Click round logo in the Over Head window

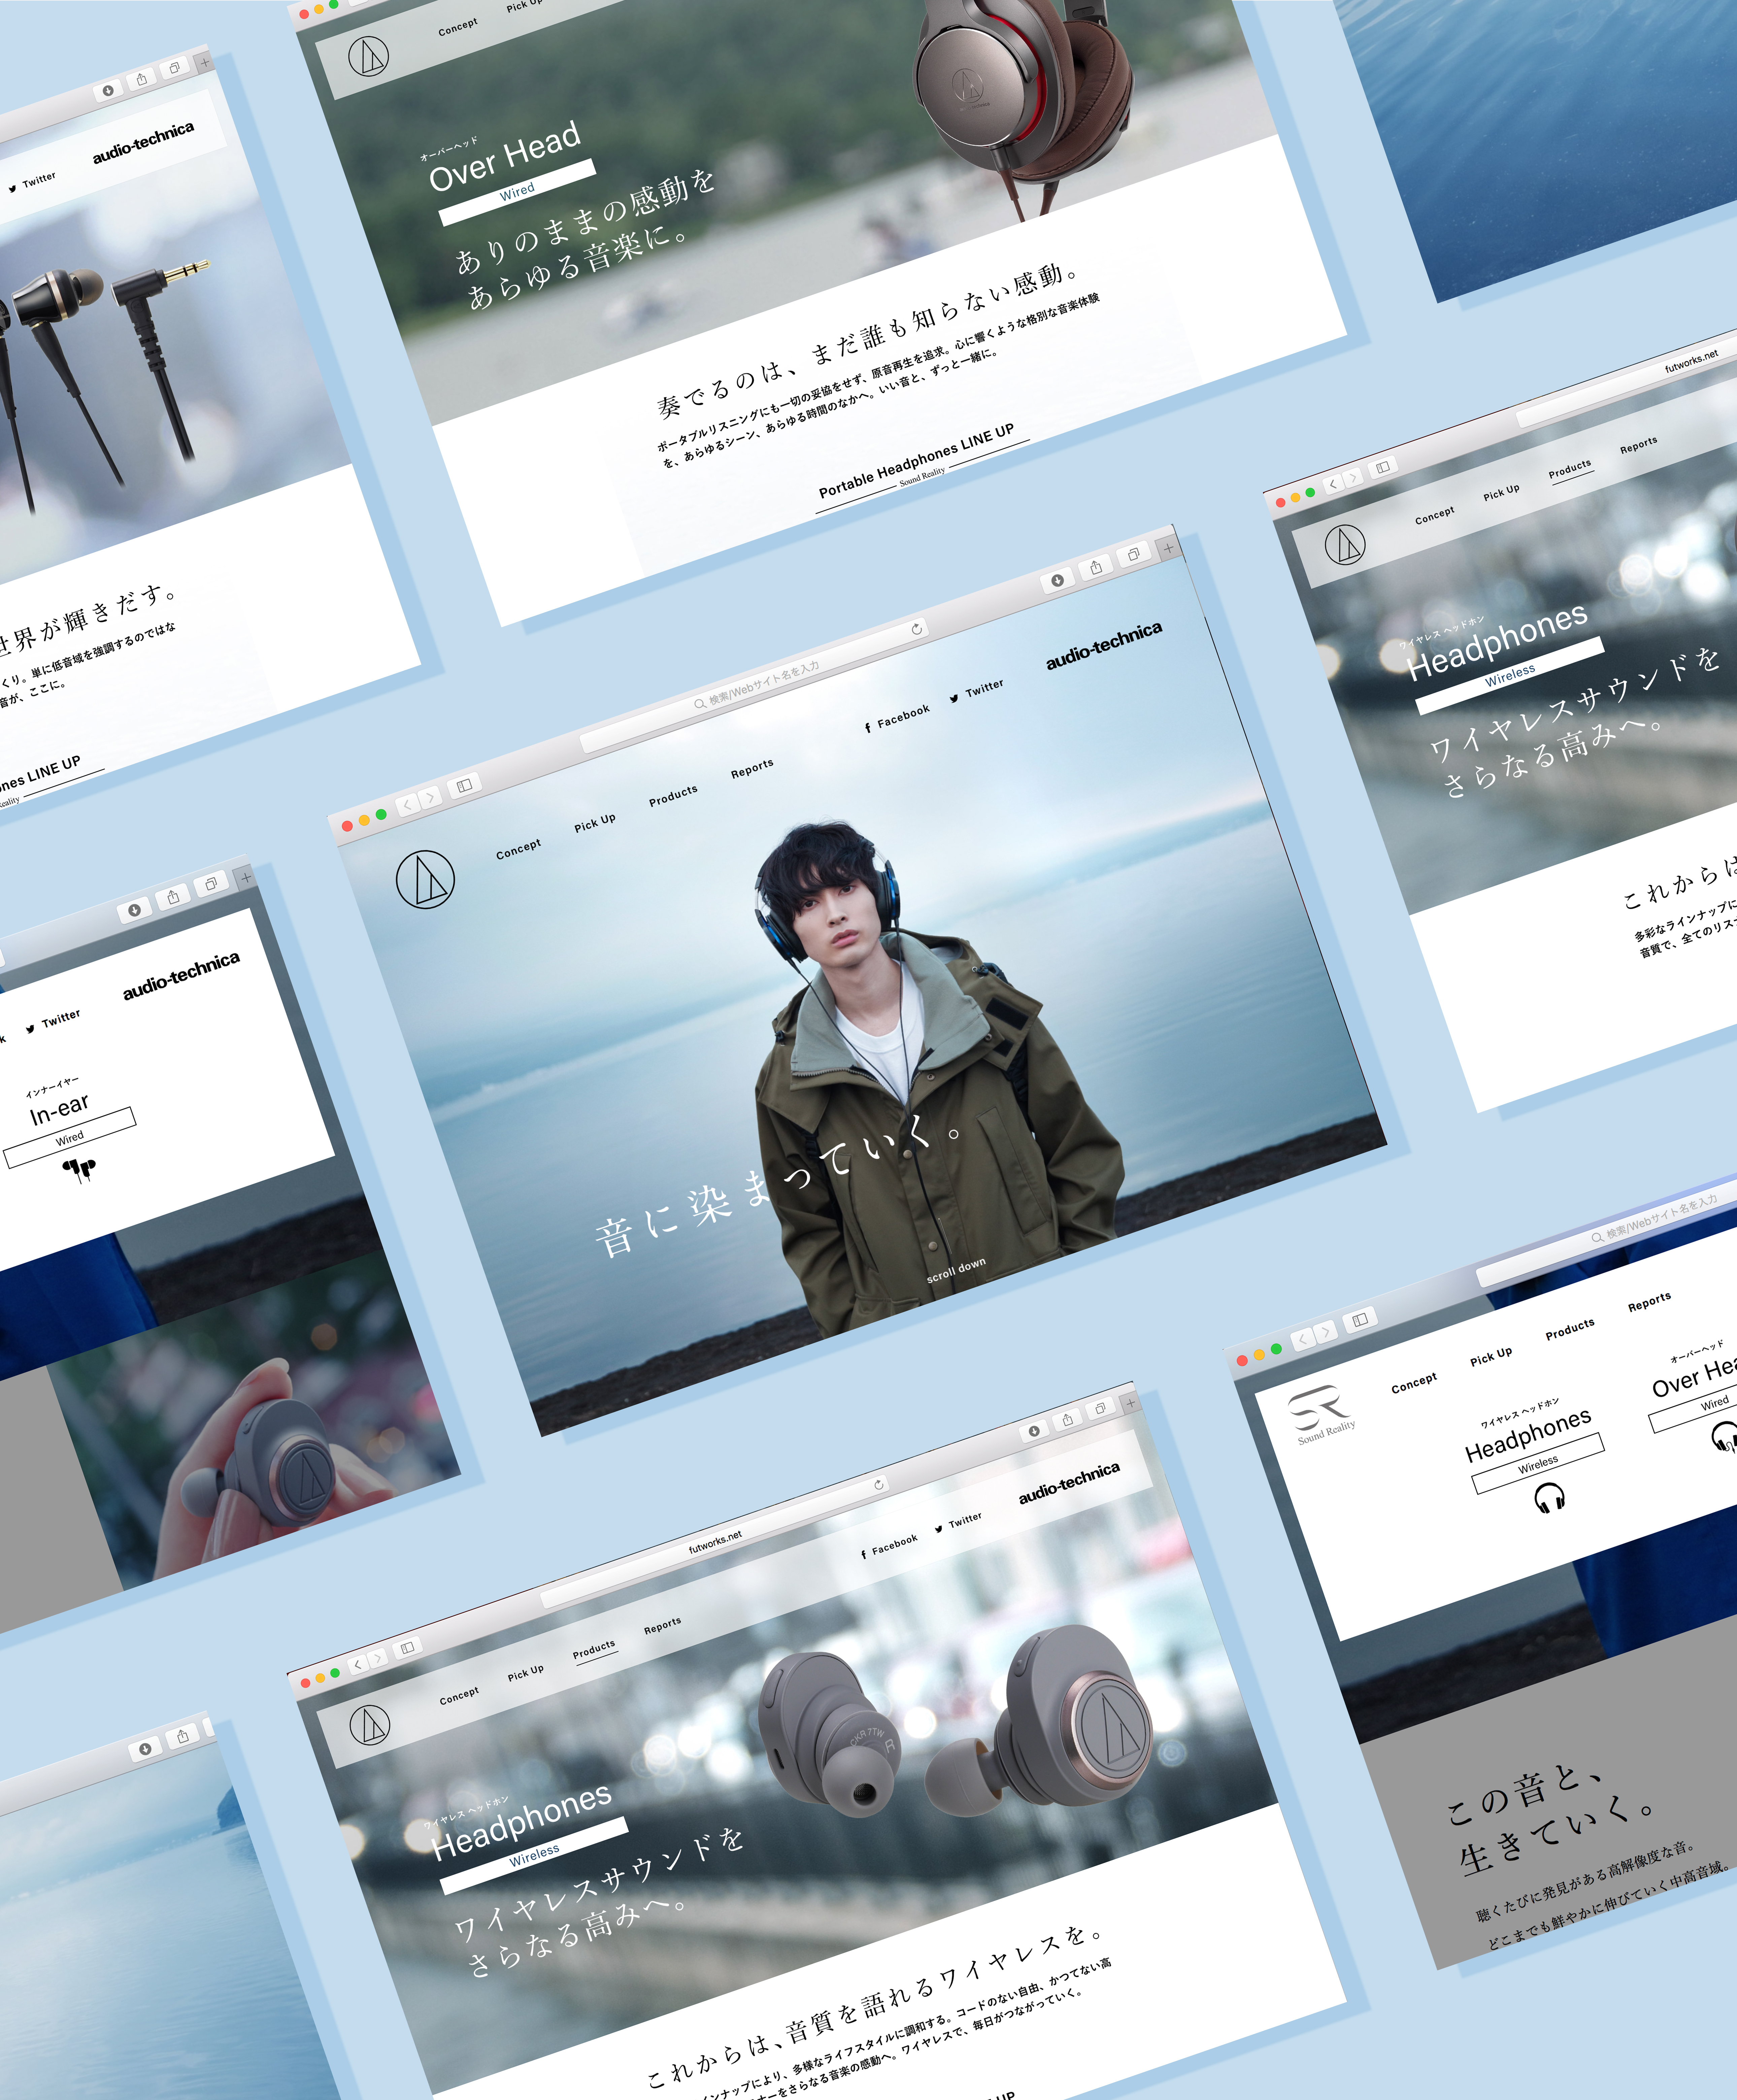[x=368, y=56]
